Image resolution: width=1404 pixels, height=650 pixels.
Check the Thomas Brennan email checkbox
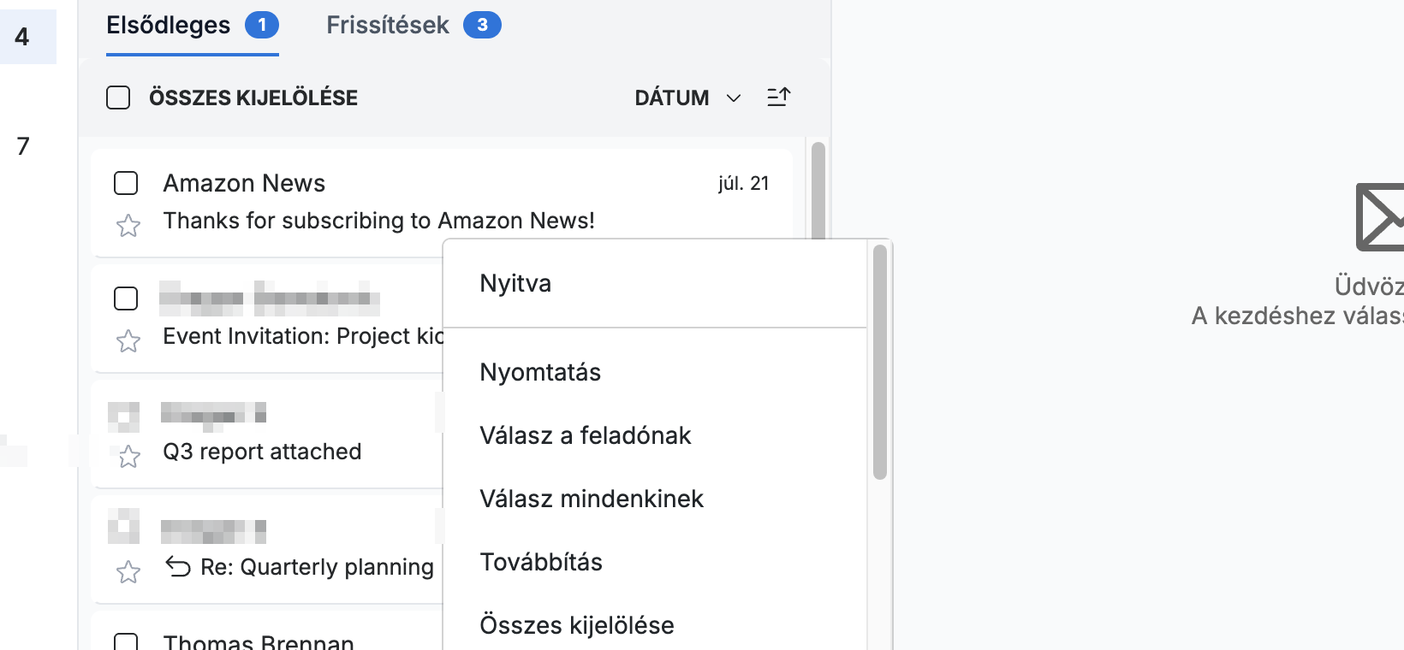click(126, 641)
